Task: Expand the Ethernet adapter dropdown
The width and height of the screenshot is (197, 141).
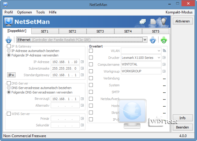Action: coord(145,40)
